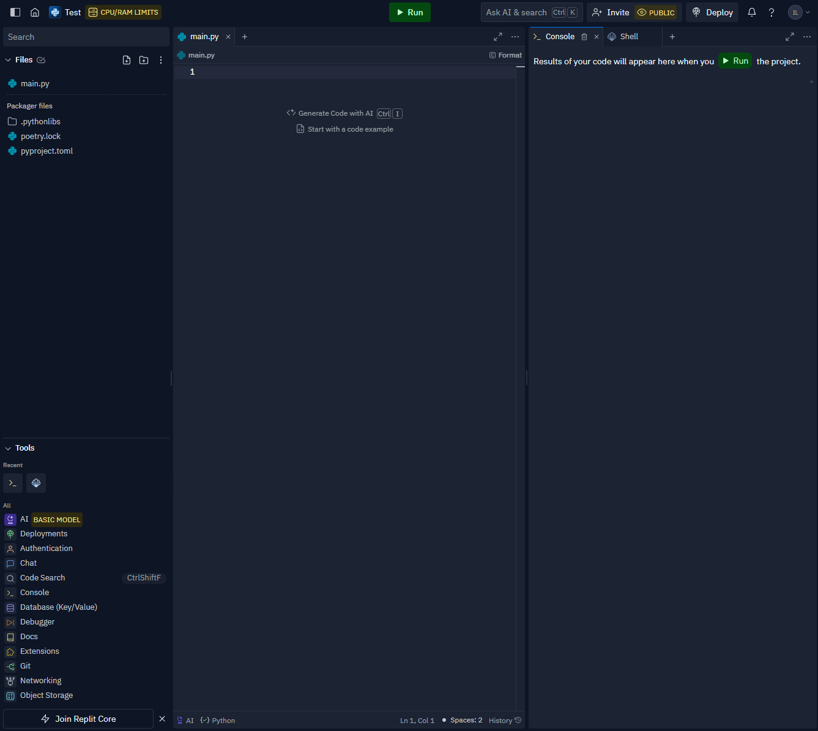Click the Run button inside the Console message
This screenshot has width=818, height=731.
tap(735, 61)
